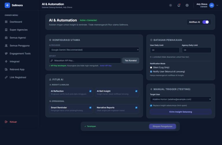Click the AS user avatar
The height and width of the screenshot is (145, 222).
click(x=212, y=5)
